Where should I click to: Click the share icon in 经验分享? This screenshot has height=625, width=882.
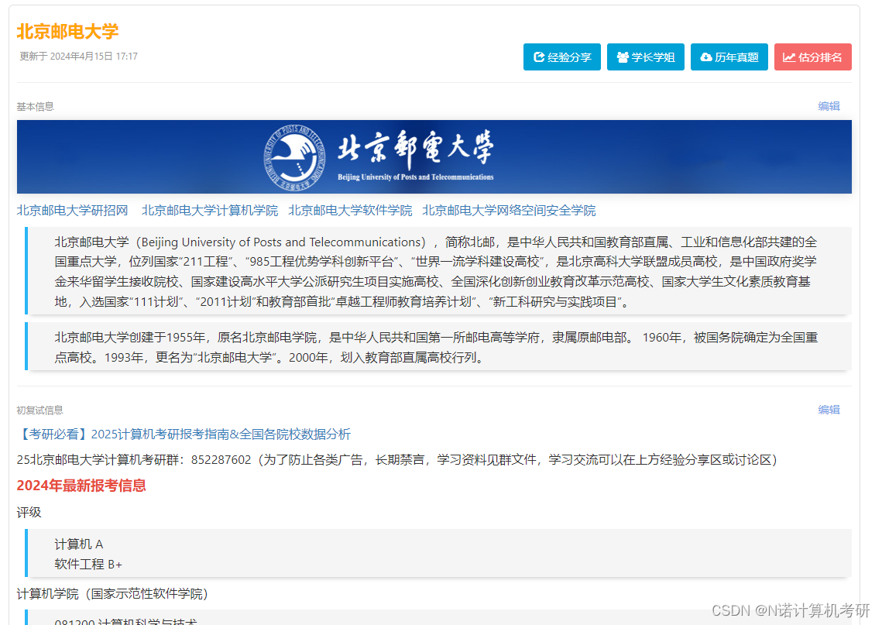(x=538, y=57)
